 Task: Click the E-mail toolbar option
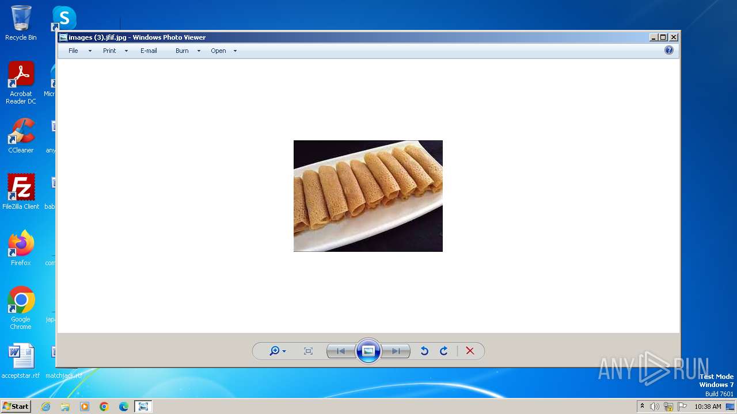149,51
